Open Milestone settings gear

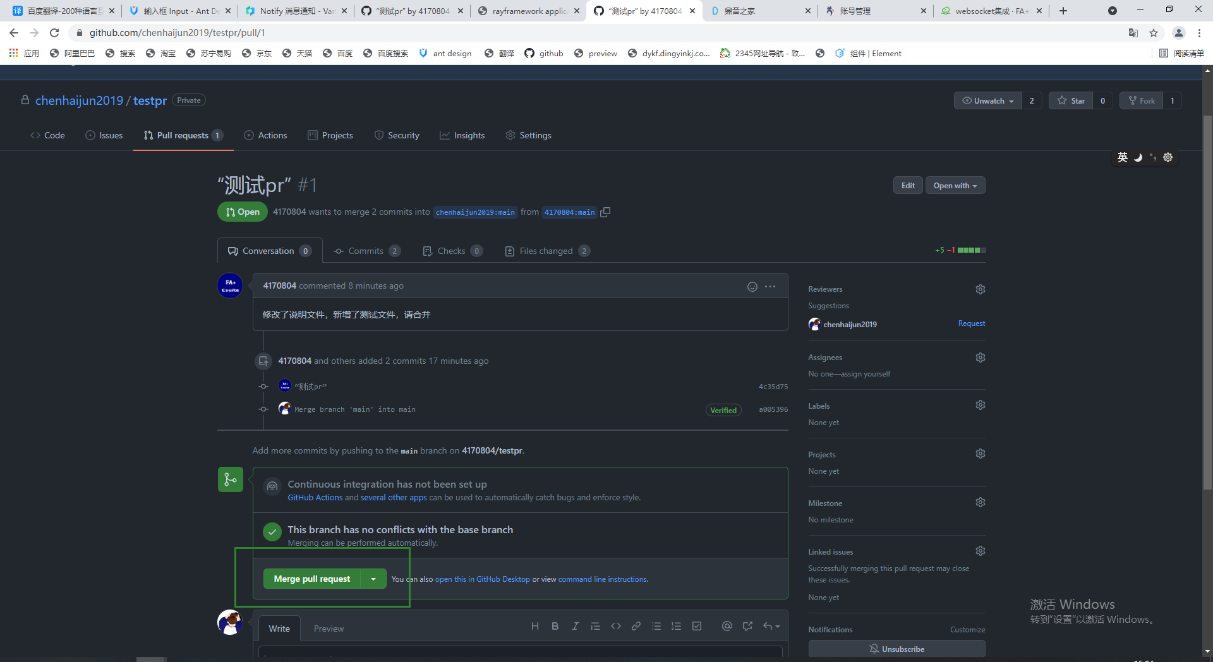(x=981, y=502)
